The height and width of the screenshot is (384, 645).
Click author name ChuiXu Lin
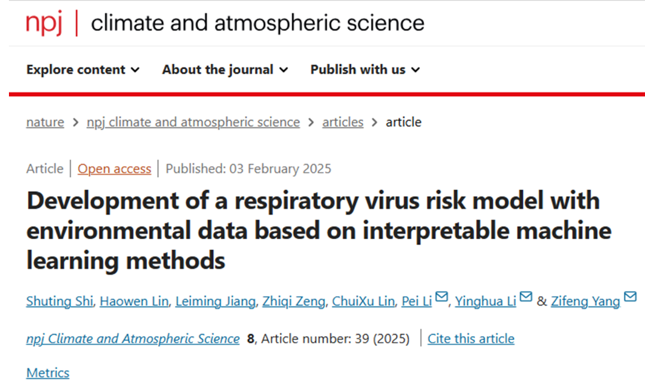click(x=363, y=301)
